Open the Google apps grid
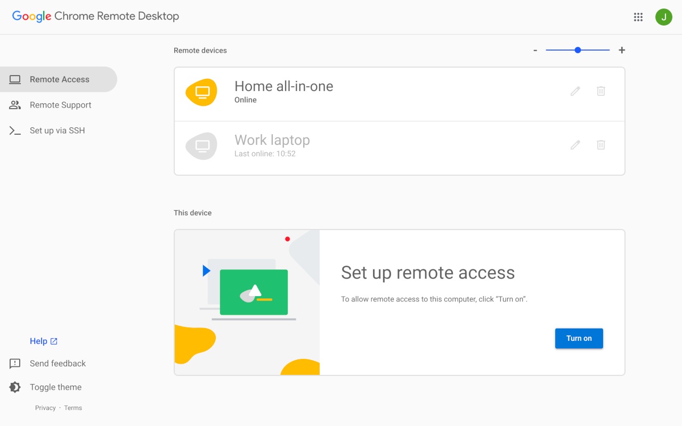Viewport: 682px width, 426px height. tap(638, 17)
